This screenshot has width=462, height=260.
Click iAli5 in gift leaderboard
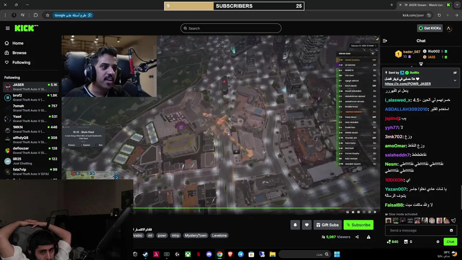(431, 57)
